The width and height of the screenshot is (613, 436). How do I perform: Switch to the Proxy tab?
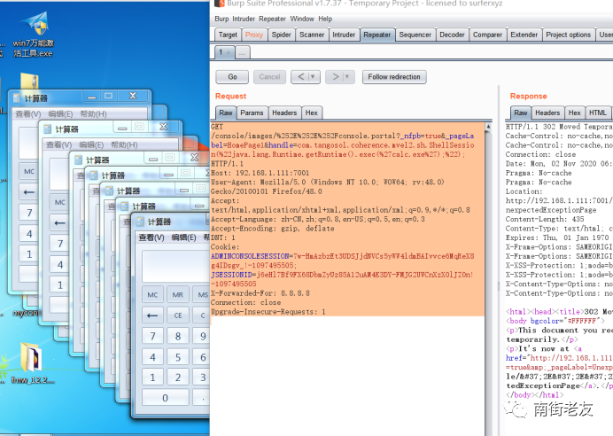(x=254, y=35)
